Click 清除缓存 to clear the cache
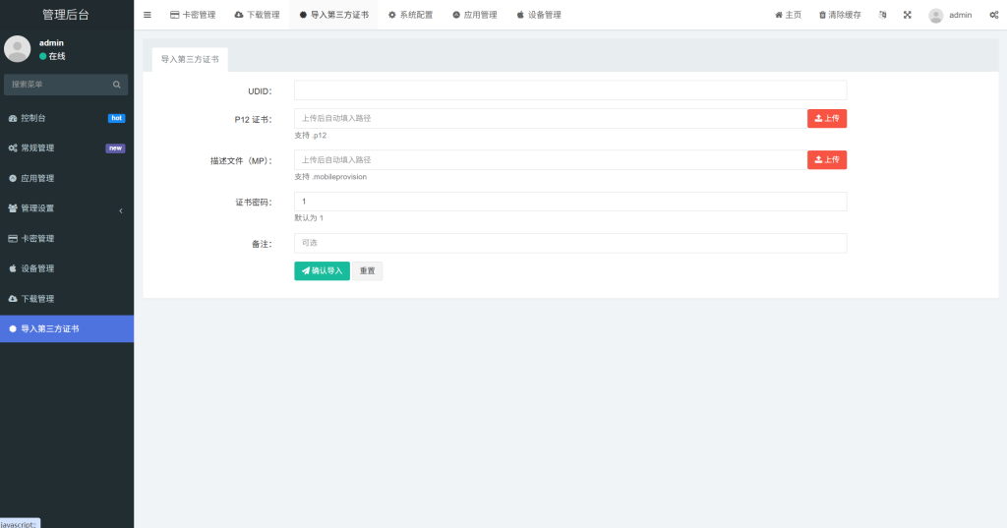This screenshot has width=1007, height=528. coord(840,15)
